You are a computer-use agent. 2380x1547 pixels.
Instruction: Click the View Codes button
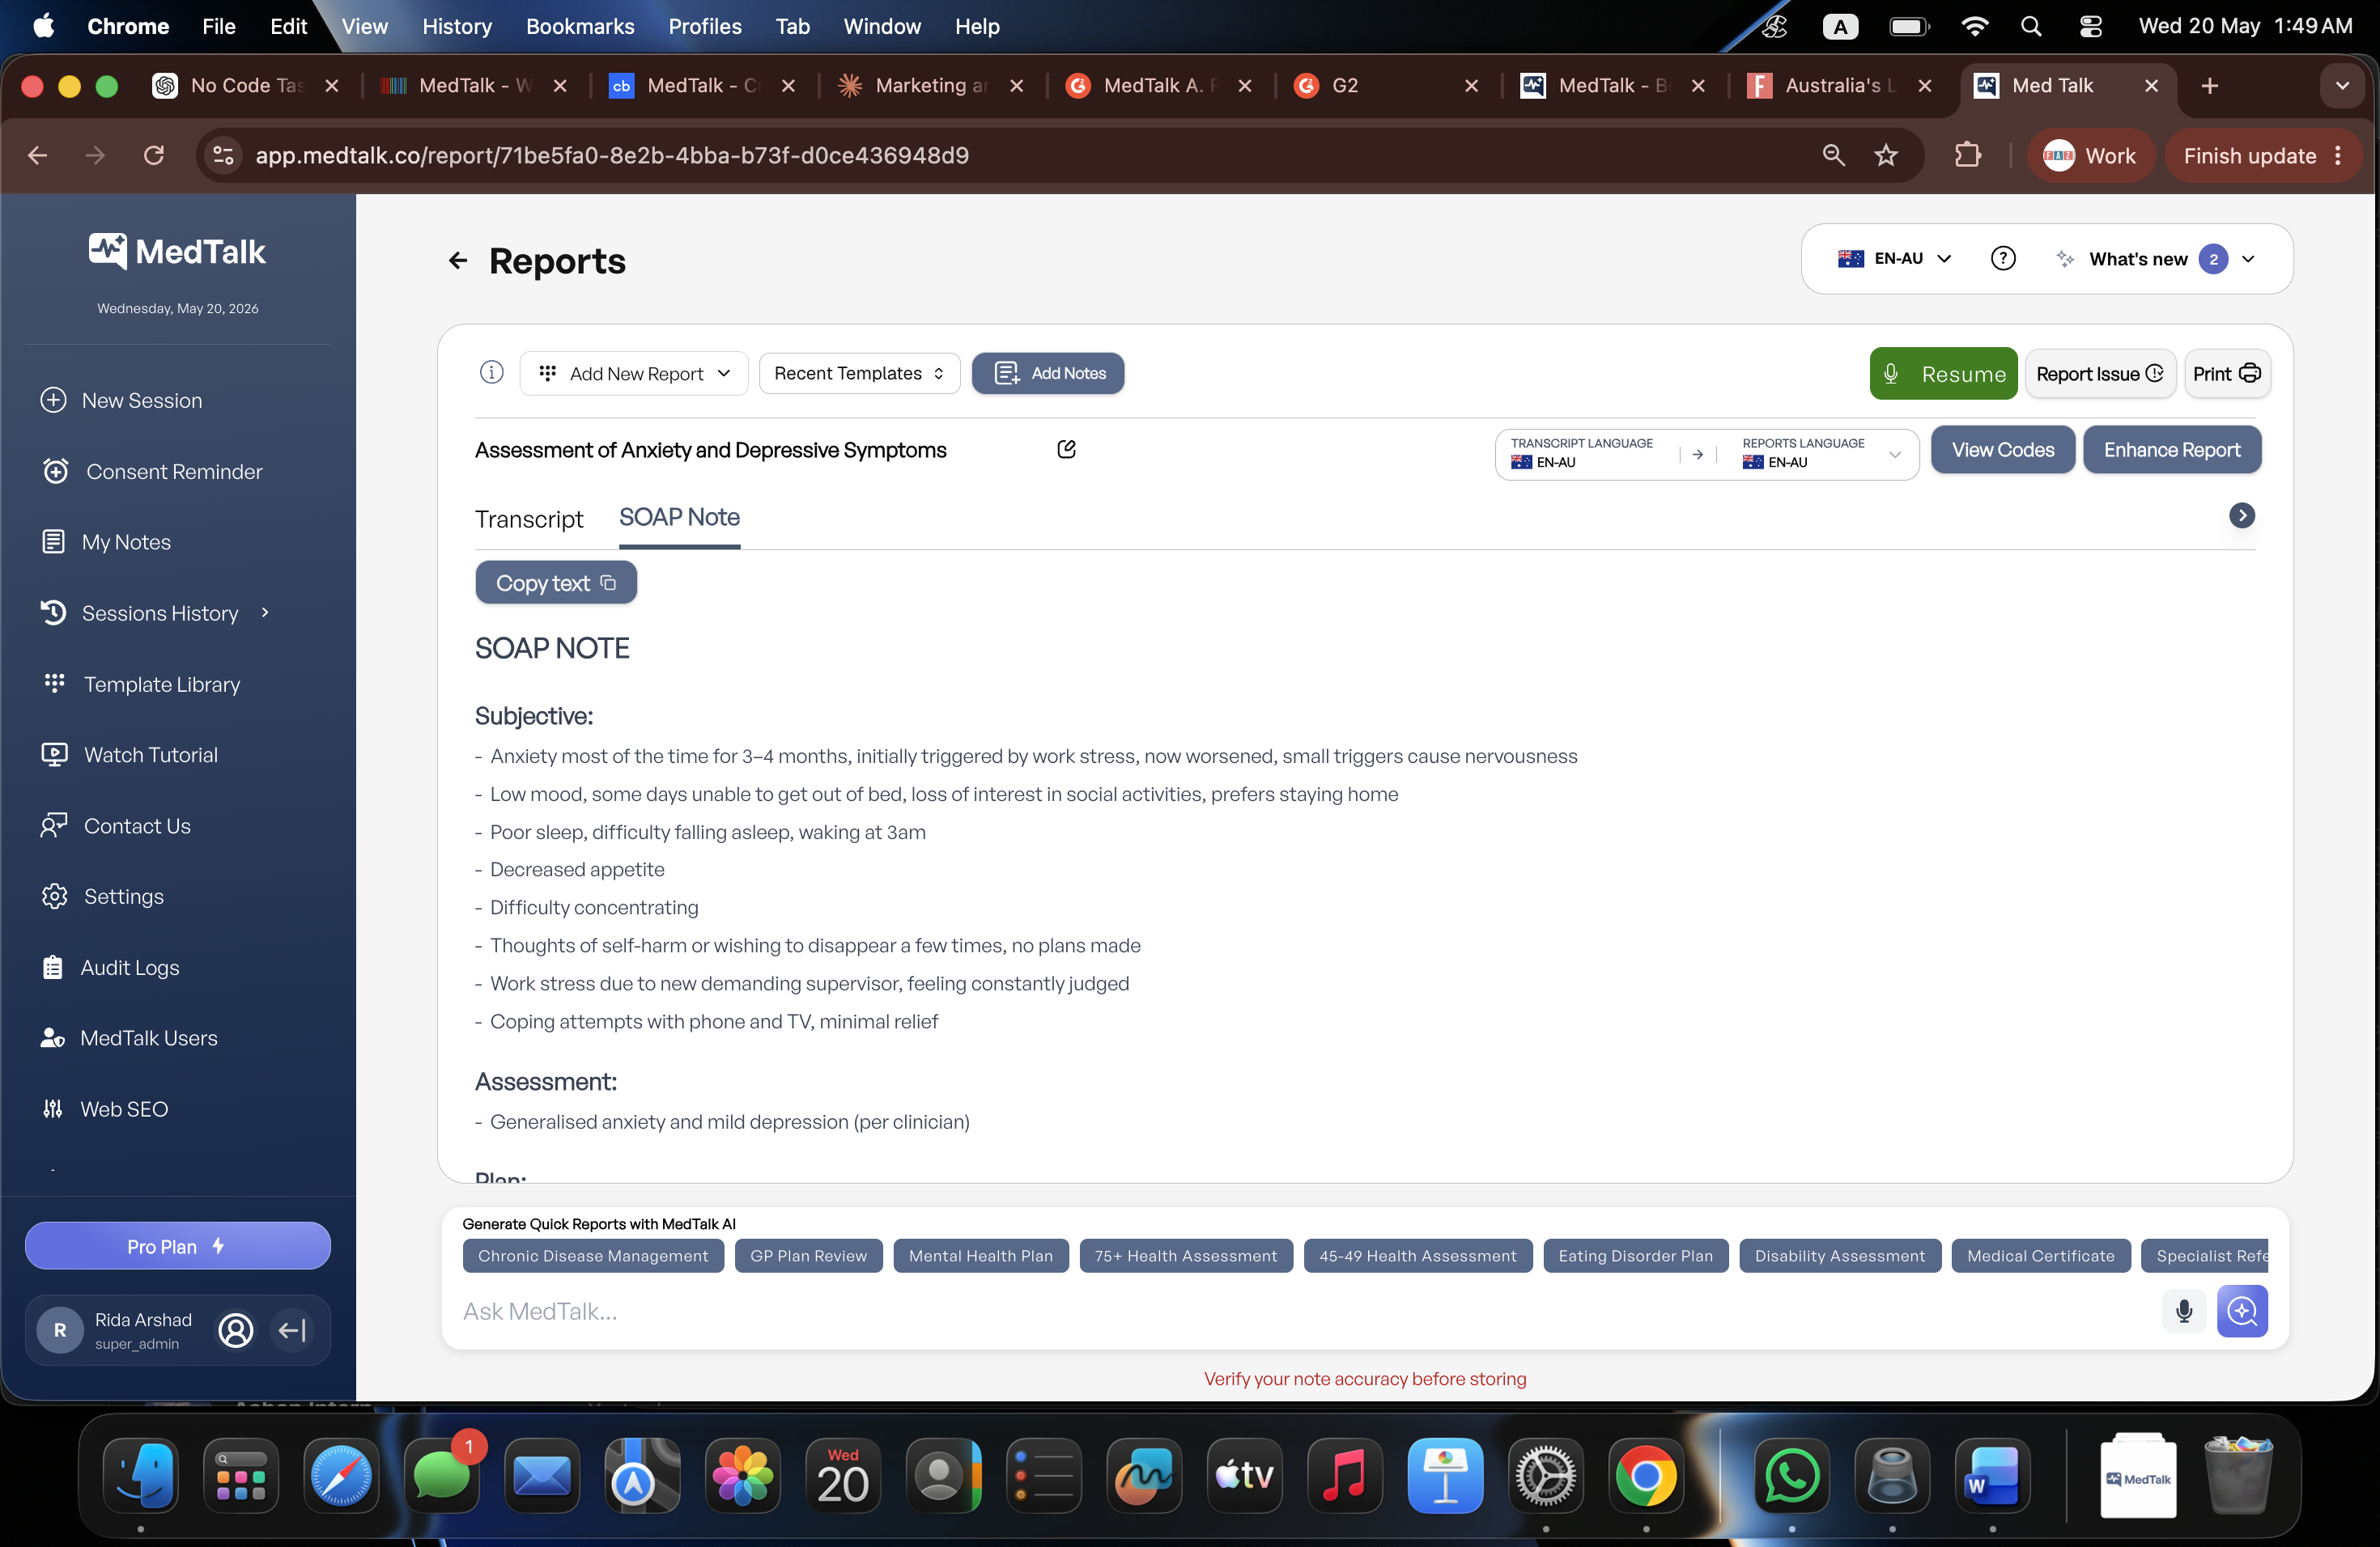(2002, 450)
